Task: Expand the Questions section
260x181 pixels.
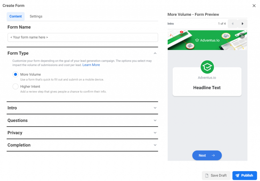Action: pyautogui.click(x=82, y=120)
